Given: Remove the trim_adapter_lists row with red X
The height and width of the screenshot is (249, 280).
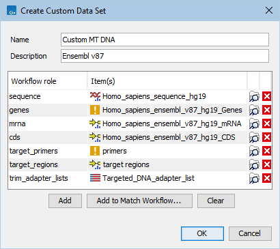Looking at the screenshot, I should [266, 178].
